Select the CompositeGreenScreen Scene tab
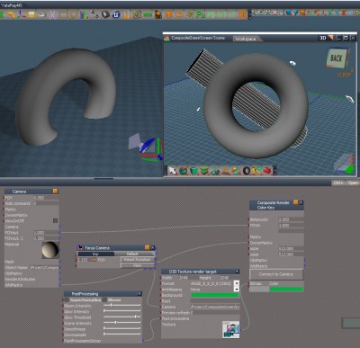Viewport: 360px width, 348px height. (198, 38)
